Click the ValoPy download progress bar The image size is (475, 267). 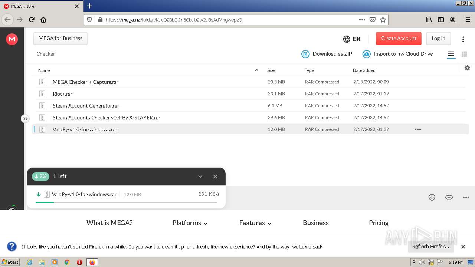tap(126, 202)
